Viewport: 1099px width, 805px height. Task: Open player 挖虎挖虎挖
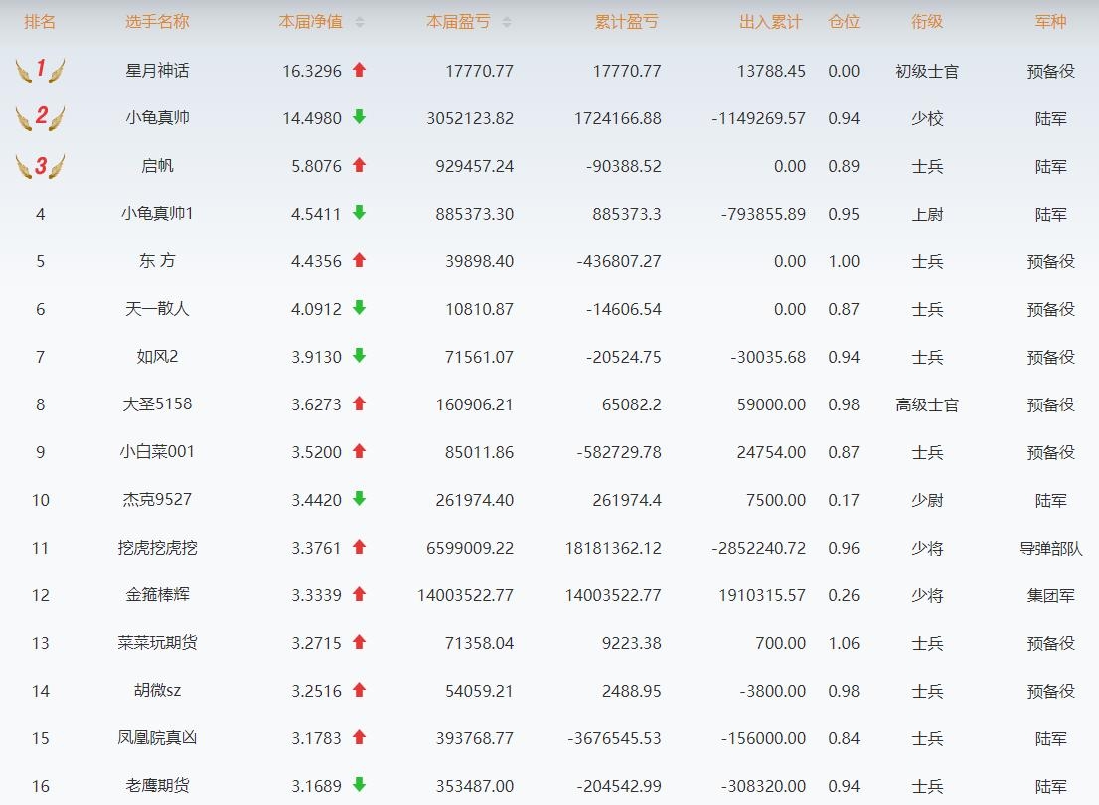click(x=157, y=547)
